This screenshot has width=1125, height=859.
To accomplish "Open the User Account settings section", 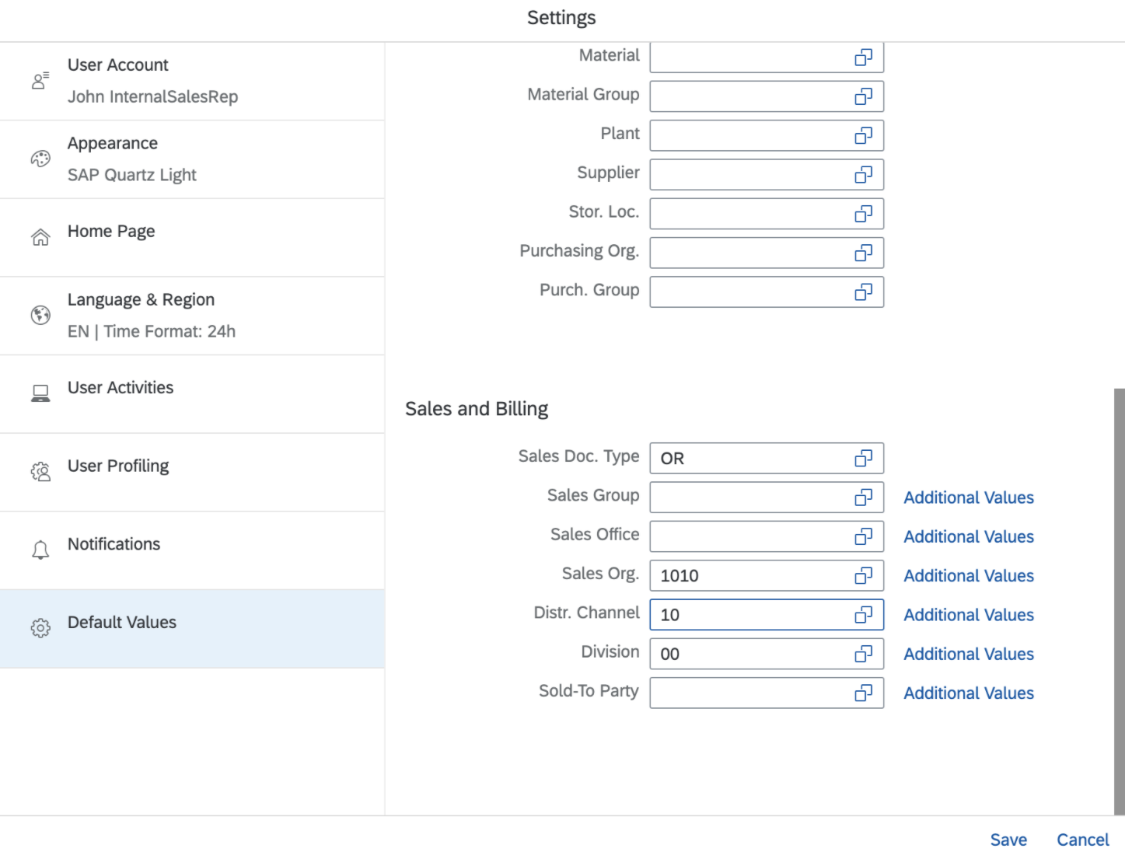I will point(192,81).
